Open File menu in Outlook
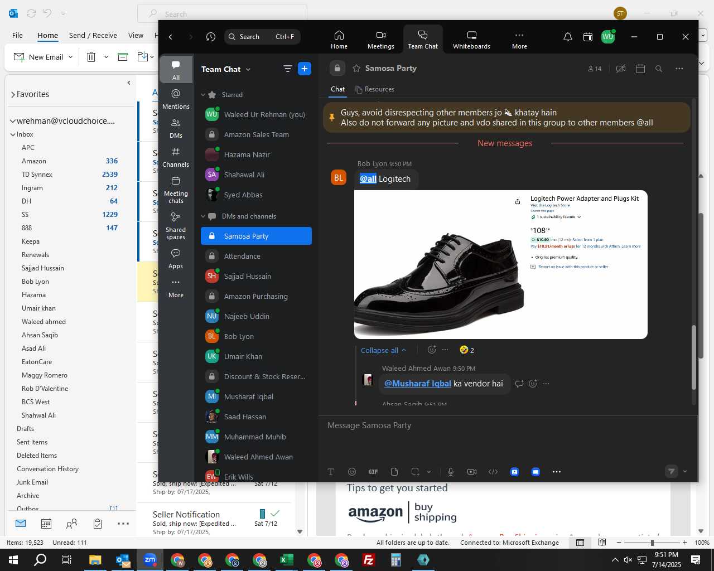Image resolution: width=714 pixels, height=571 pixels. coord(17,35)
